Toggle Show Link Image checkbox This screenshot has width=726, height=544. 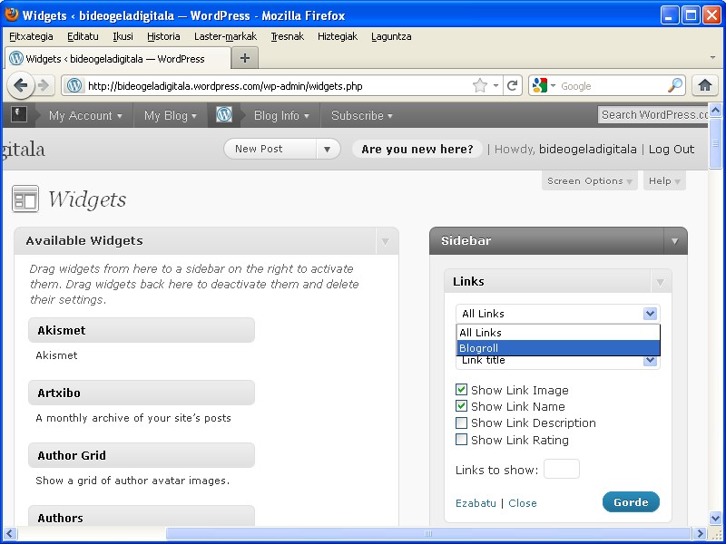point(461,390)
